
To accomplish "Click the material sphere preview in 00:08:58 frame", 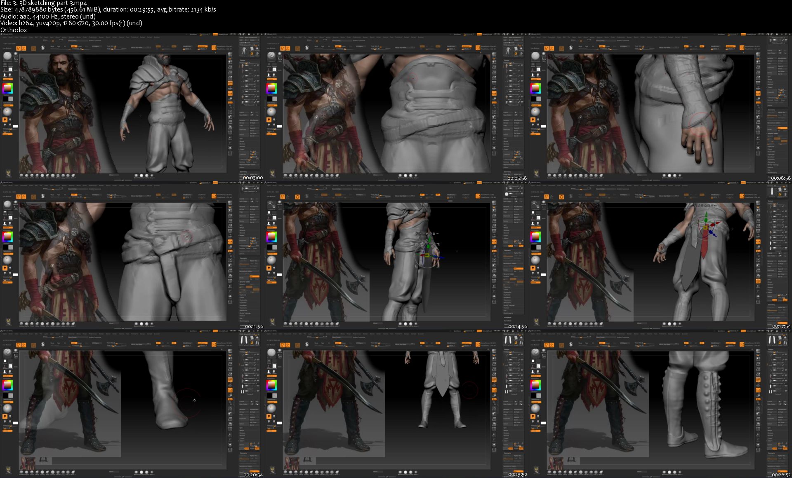I will (x=535, y=111).
